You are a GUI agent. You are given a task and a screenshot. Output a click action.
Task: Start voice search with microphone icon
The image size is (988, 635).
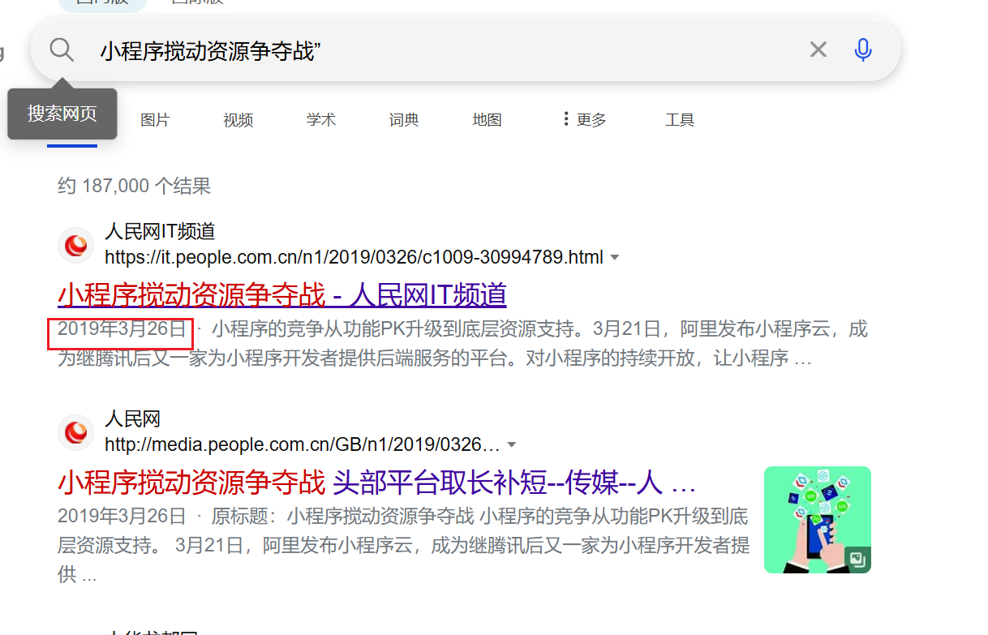pos(863,50)
